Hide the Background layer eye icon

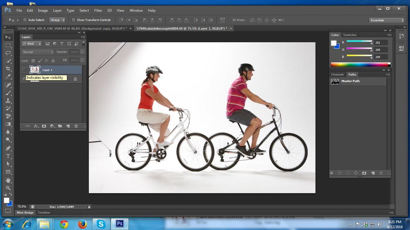[24, 78]
